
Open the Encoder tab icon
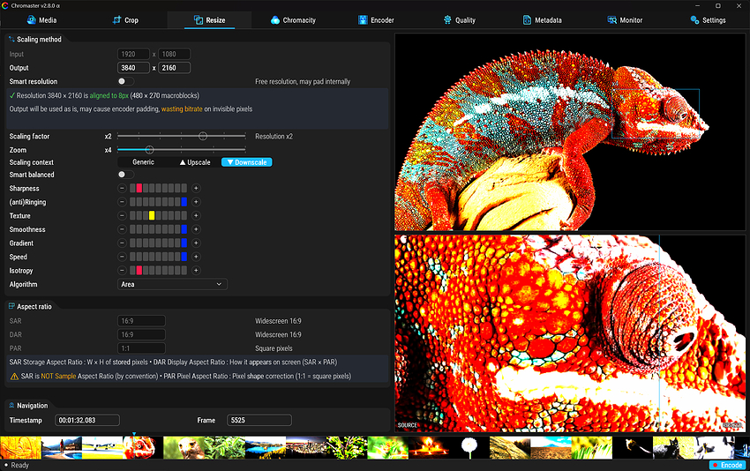363,20
